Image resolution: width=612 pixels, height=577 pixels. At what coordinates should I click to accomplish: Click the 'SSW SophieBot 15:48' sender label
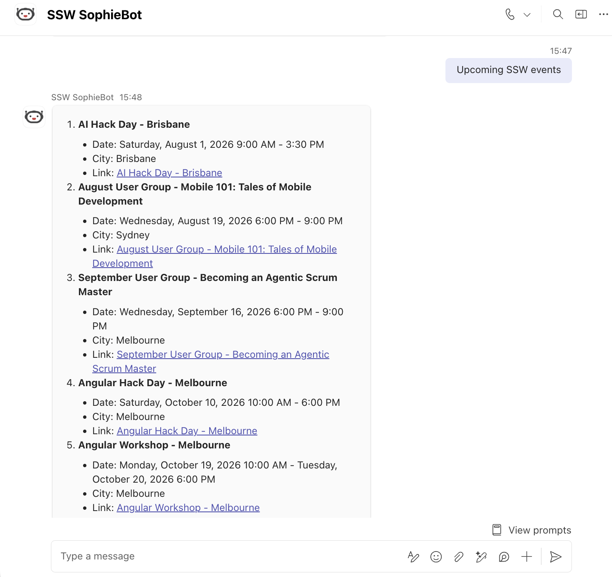96,97
